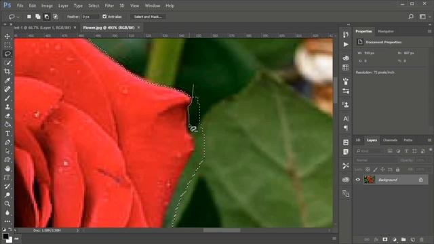Image resolution: width=434 pixels, height=244 pixels.
Task: Select the Lasso tool in toolbox
Action: point(7,54)
